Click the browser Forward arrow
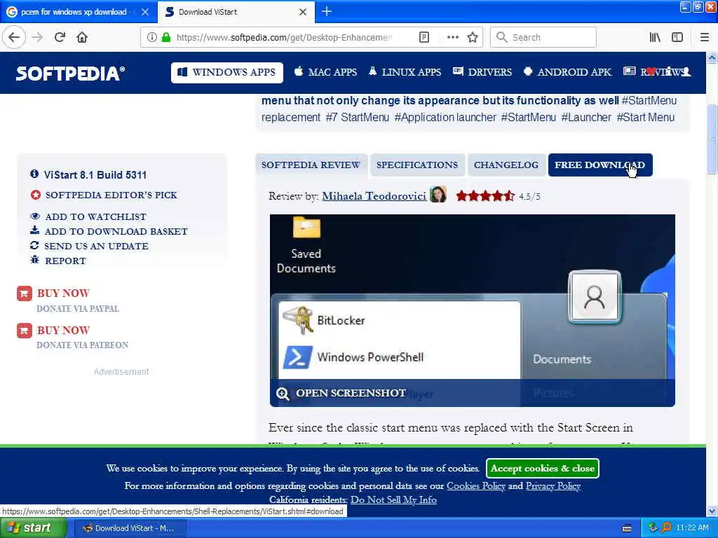Image resolution: width=718 pixels, height=538 pixels. [37, 37]
